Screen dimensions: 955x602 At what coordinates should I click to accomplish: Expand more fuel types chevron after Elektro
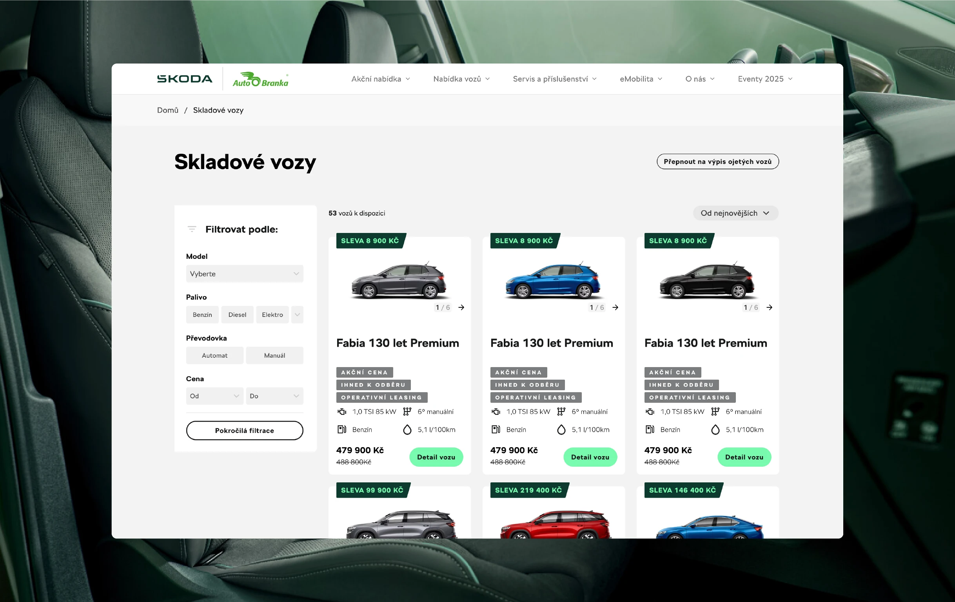tap(297, 315)
